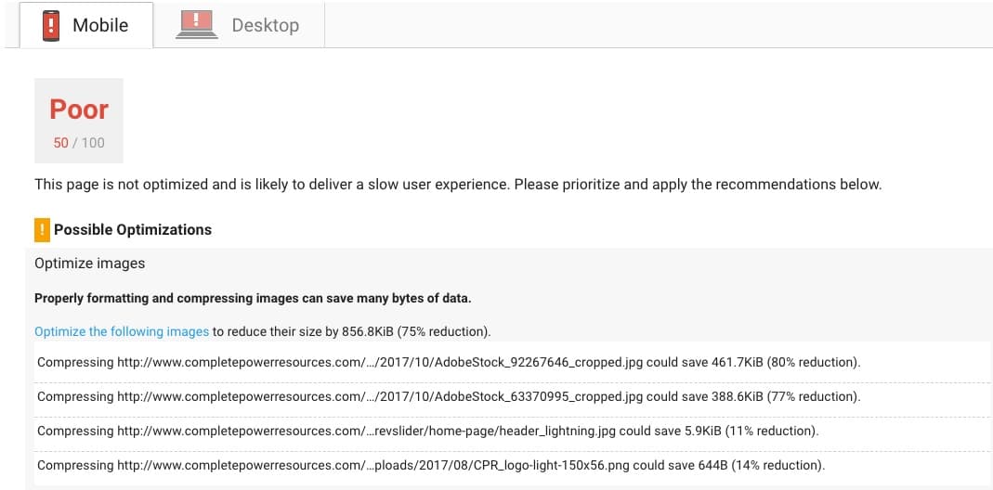Click the laptop icon on Desktop tab
The image size is (993, 490).
tap(196, 25)
